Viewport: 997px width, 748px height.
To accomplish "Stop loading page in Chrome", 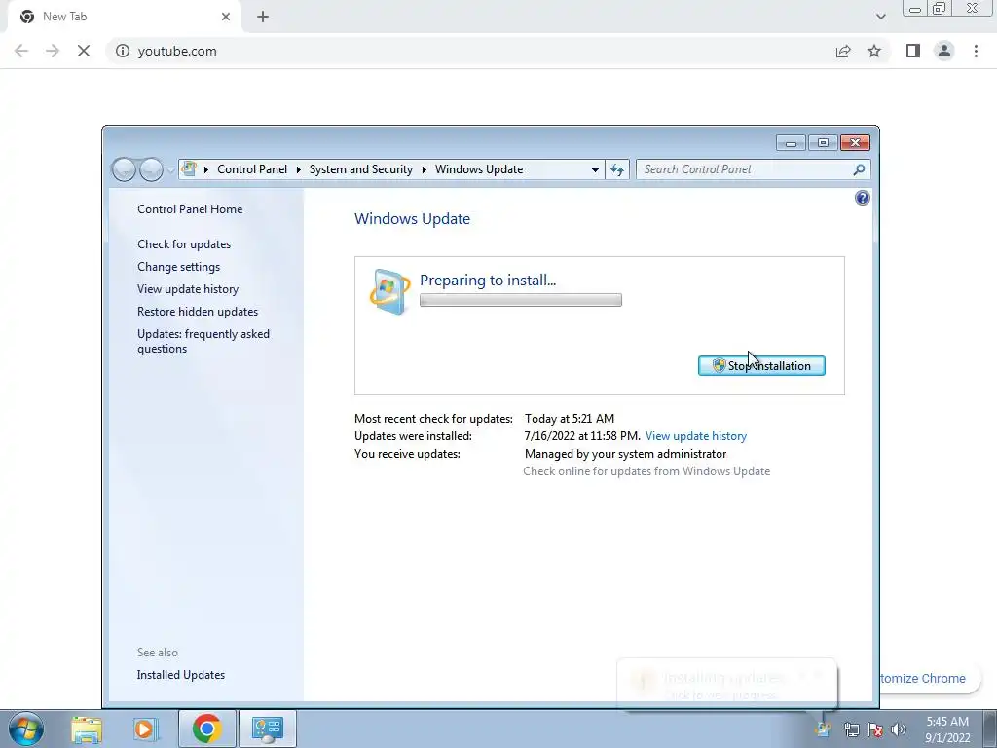I will point(84,51).
